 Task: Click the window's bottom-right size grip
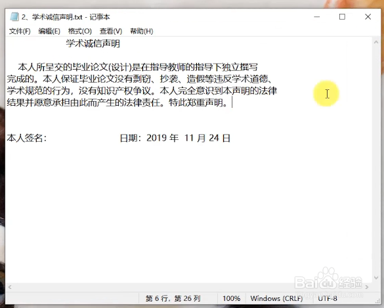point(377,301)
